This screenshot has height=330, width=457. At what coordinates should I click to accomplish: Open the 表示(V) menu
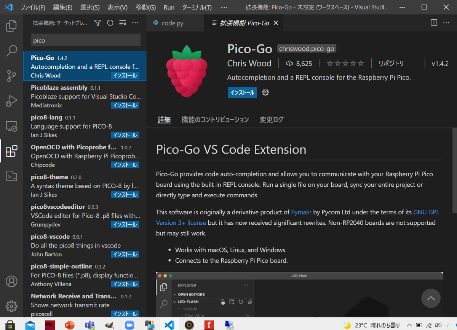[118, 7]
